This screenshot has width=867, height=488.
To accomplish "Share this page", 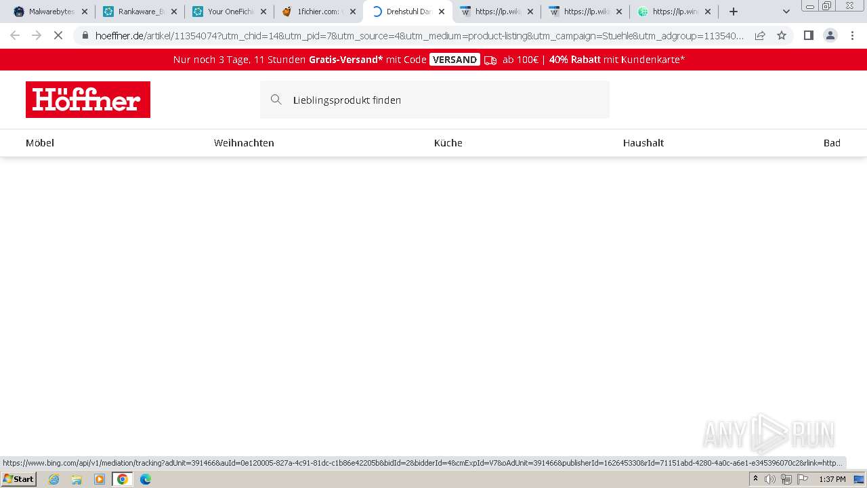I will pyautogui.click(x=760, y=35).
